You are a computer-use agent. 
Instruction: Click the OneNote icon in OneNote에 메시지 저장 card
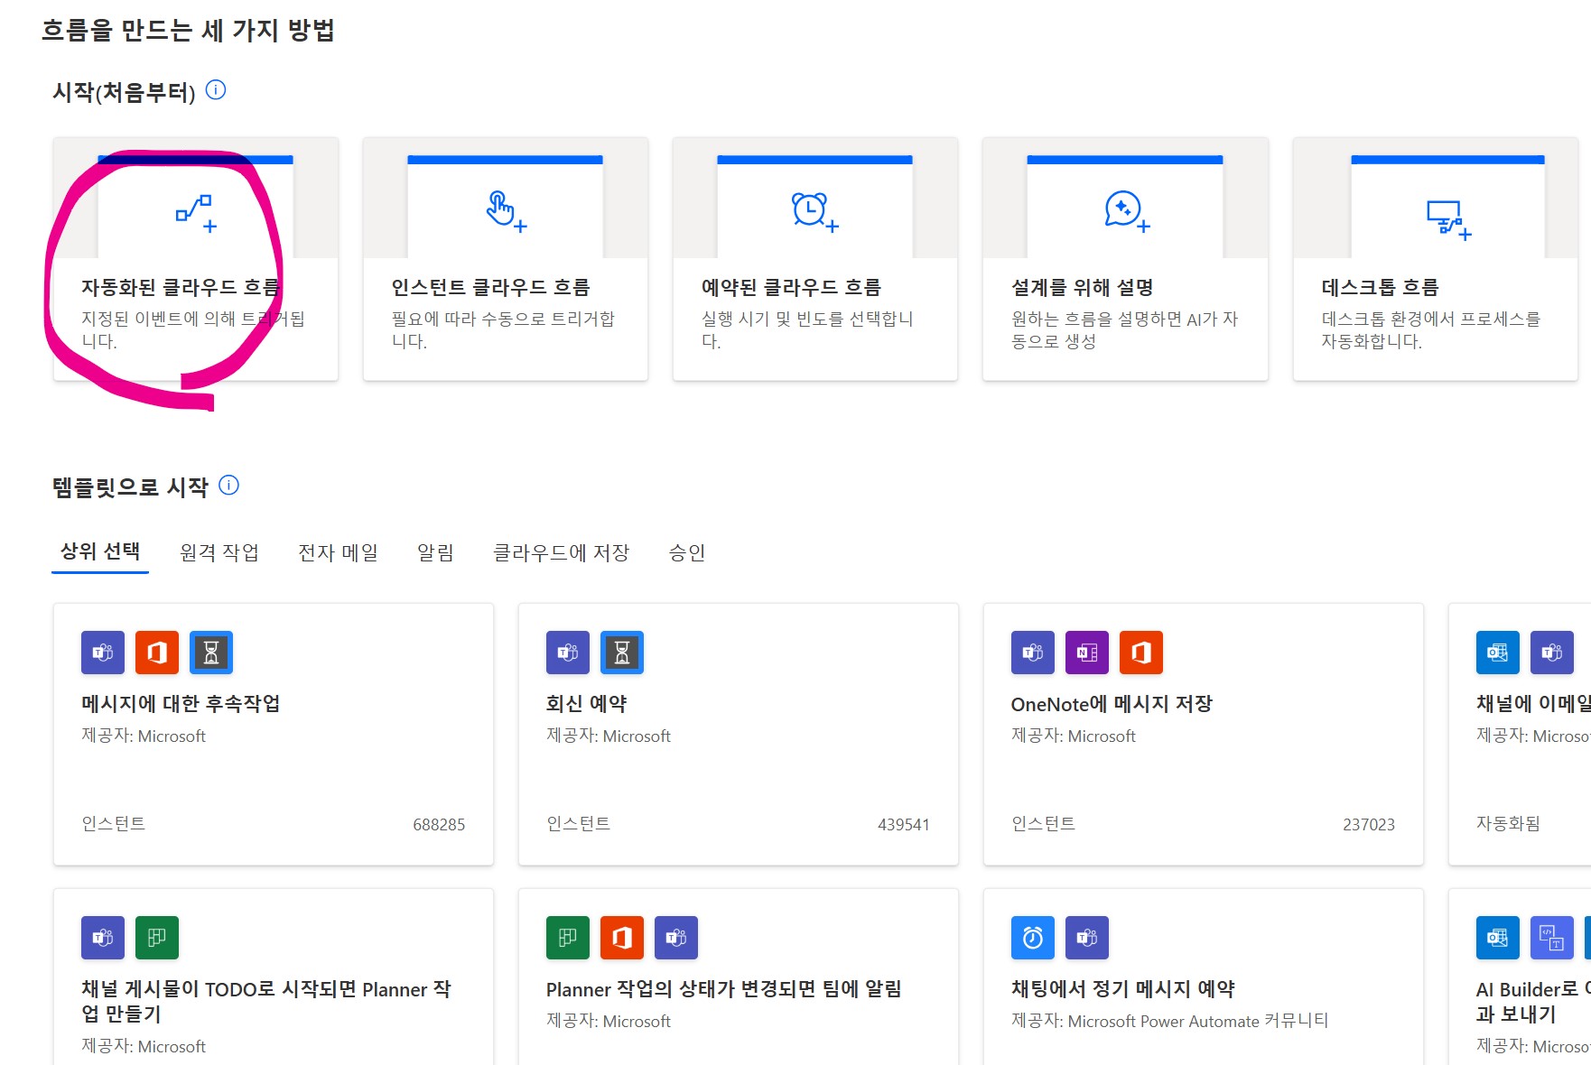(x=1087, y=653)
